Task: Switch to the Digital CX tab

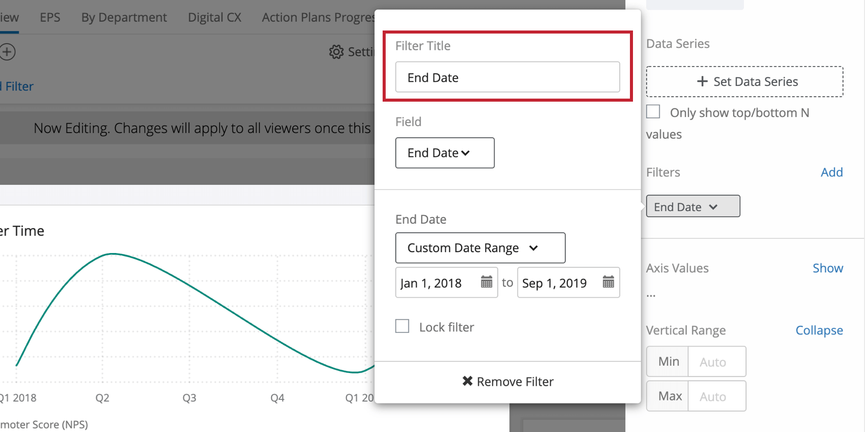Action: tap(215, 17)
